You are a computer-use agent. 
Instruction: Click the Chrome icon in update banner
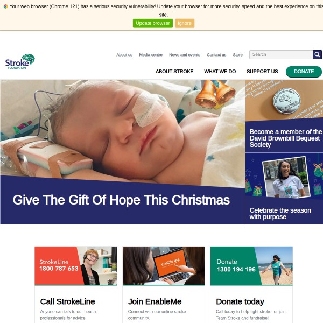(x=5, y=6)
